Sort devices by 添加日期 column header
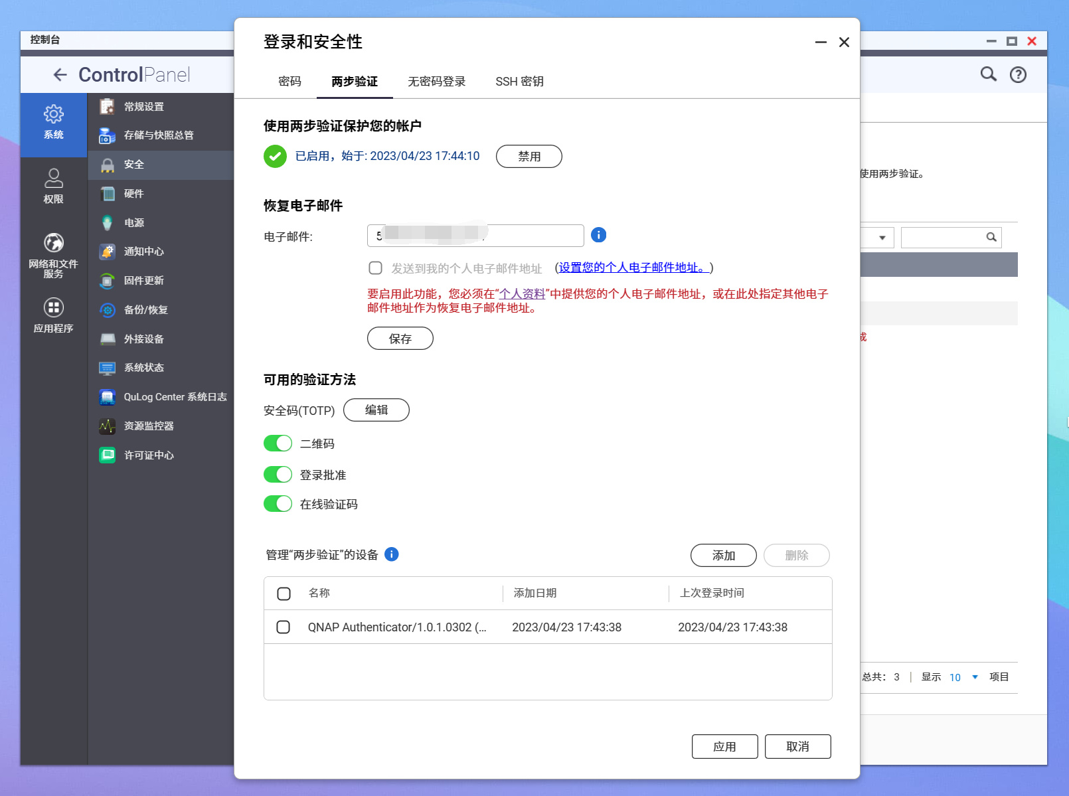Screen dimensions: 1069x796 click(535, 593)
